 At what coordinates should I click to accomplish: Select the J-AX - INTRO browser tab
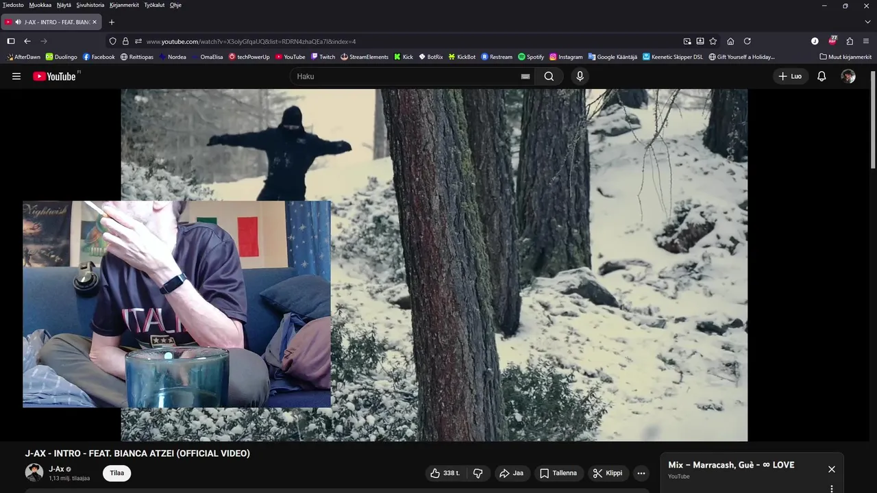click(x=53, y=22)
